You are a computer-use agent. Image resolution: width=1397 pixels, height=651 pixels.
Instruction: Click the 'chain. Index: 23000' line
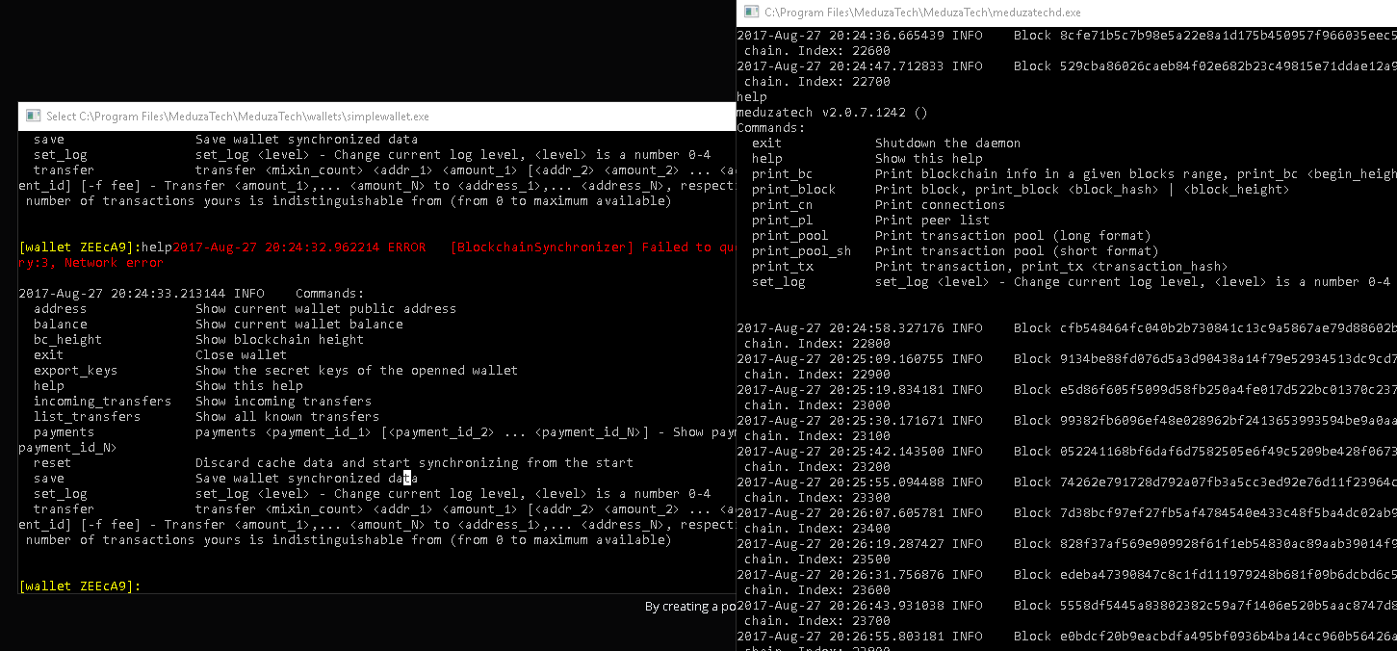point(817,405)
